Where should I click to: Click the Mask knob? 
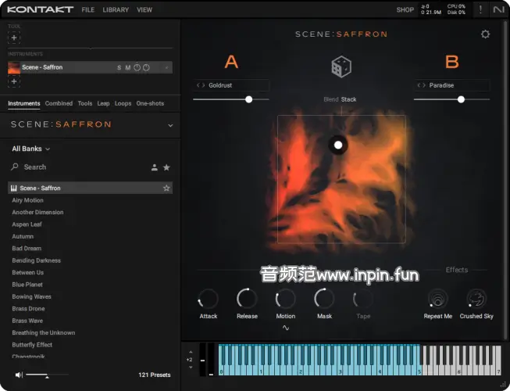pos(324,299)
